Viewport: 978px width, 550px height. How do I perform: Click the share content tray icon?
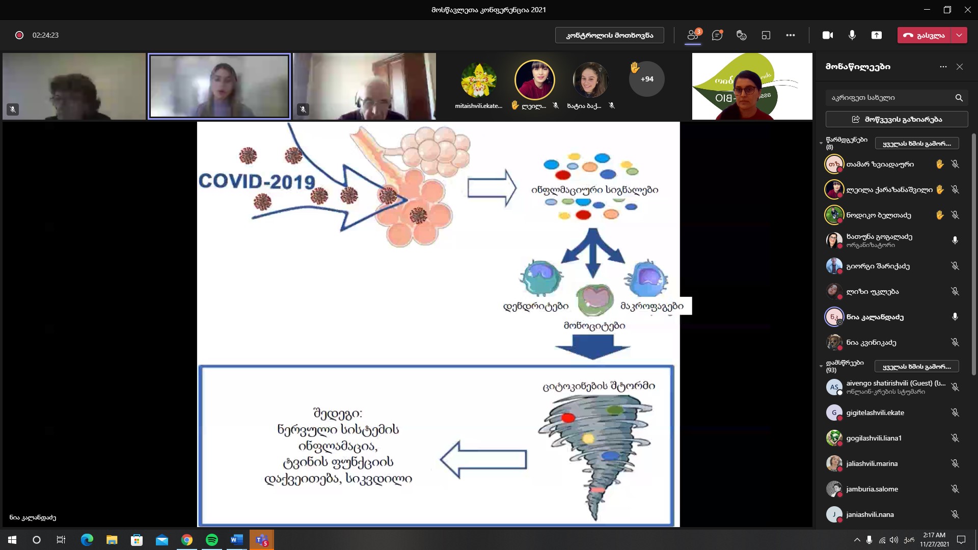877,35
